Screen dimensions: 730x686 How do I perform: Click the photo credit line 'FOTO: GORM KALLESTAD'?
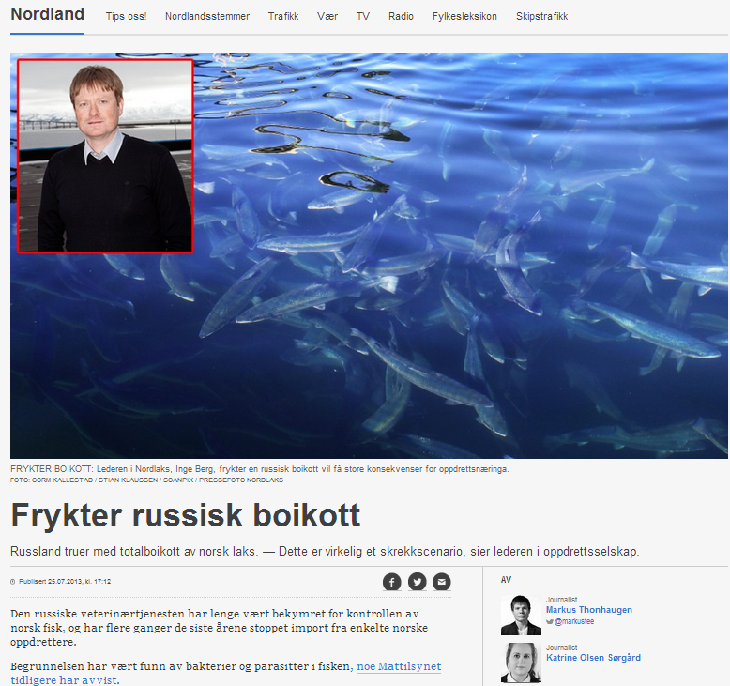(x=146, y=480)
